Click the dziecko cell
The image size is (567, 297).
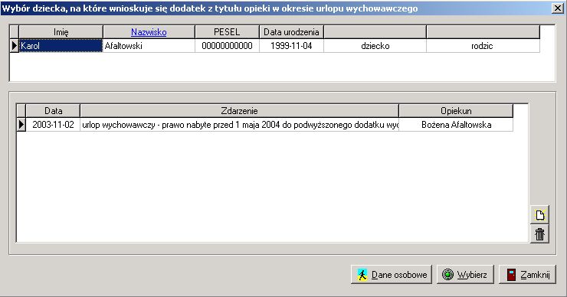[375, 45]
